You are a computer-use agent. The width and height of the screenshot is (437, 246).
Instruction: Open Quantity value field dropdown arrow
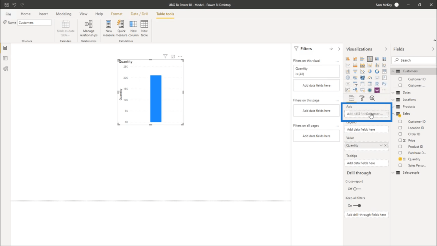[381, 146]
